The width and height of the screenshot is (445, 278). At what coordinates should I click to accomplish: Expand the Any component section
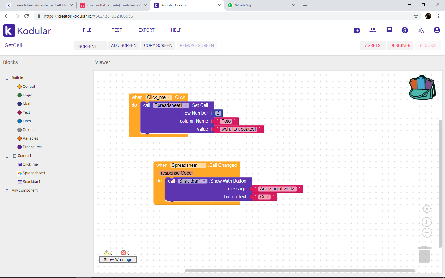click(7, 191)
